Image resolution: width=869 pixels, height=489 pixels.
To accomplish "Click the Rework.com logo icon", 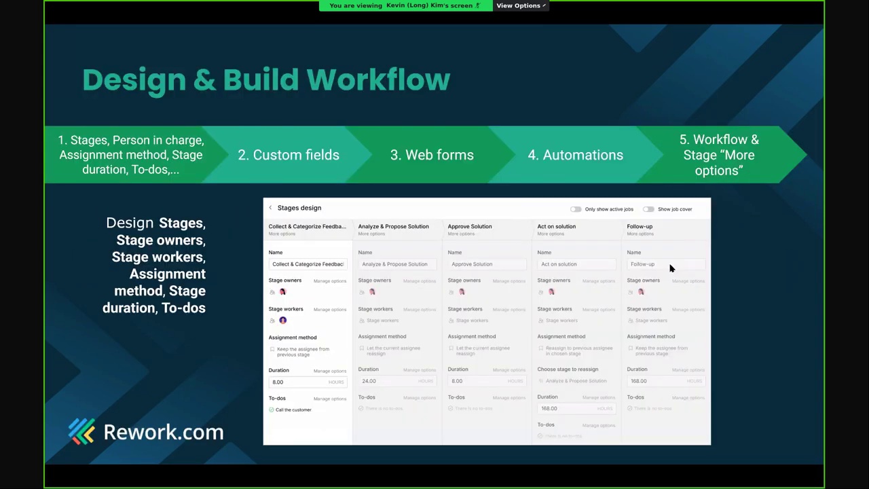I will tap(82, 431).
